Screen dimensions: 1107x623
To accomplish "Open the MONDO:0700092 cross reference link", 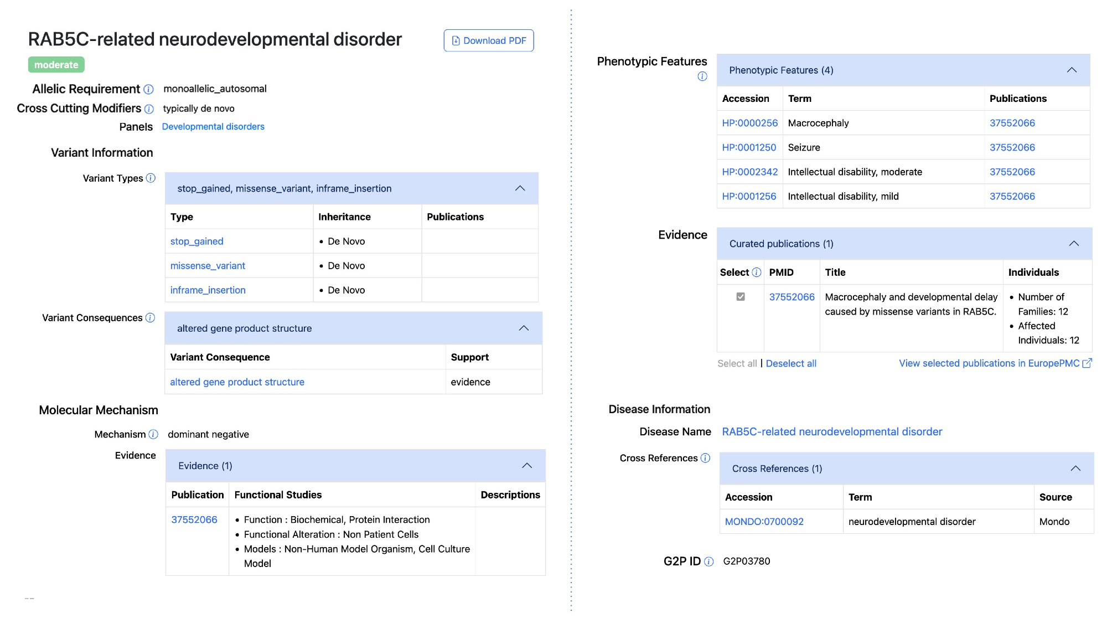I will (x=764, y=522).
